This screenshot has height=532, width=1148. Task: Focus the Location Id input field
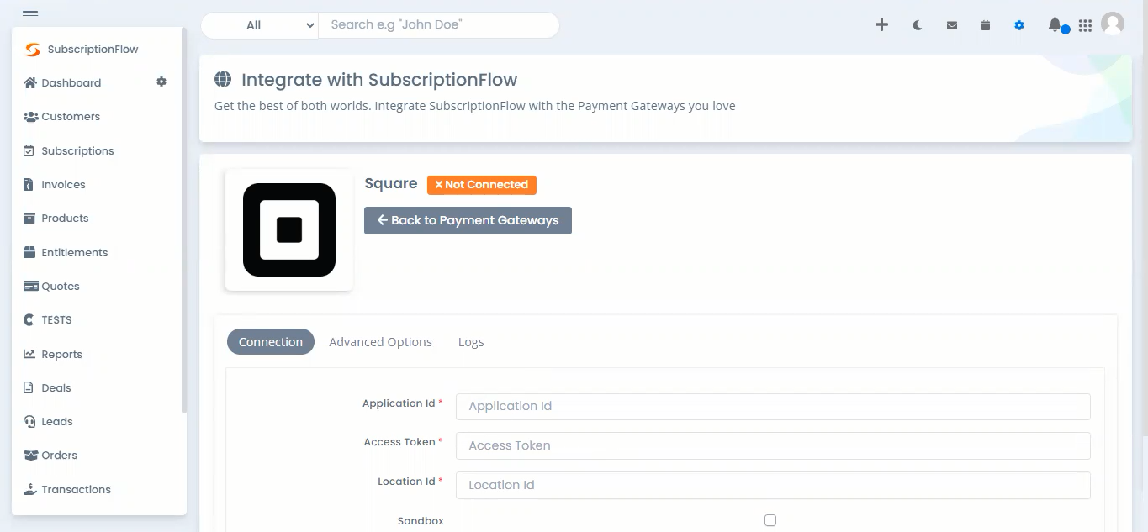pos(773,485)
